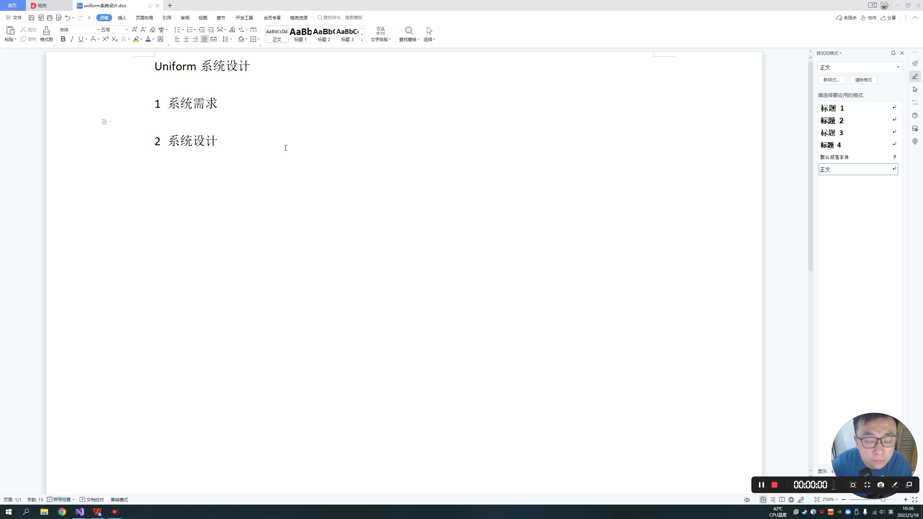Screen dimensions: 923x519
Task: Click the clear formatting eraser icon
Action: pos(153,30)
